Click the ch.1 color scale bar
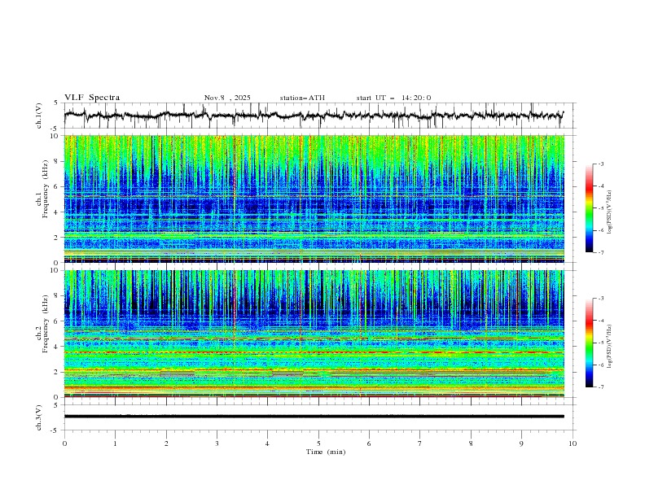This screenshot has height=498, width=645. tap(589, 208)
